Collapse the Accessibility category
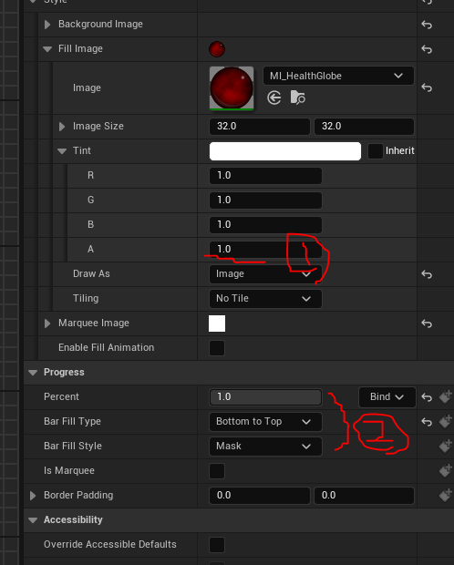The width and height of the screenshot is (454, 565). pyautogui.click(x=33, y=520)
